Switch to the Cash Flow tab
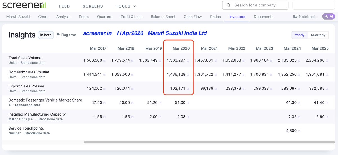338x155 pixels. pyautogui.click(x=193, y=17)
